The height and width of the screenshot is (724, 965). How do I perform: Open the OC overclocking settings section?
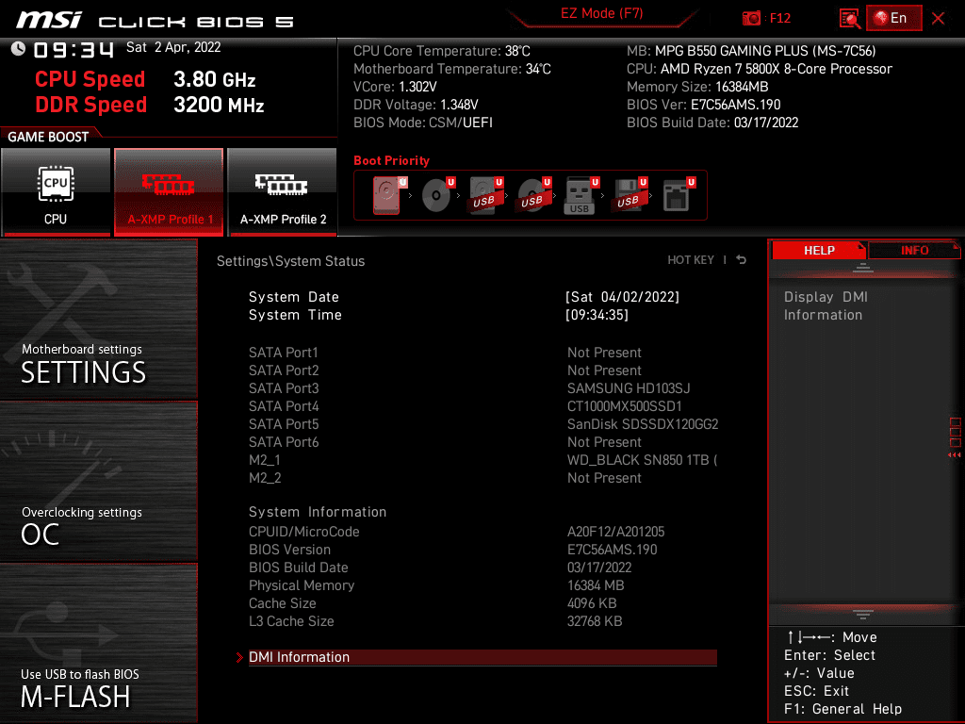(x=98, y=482)
